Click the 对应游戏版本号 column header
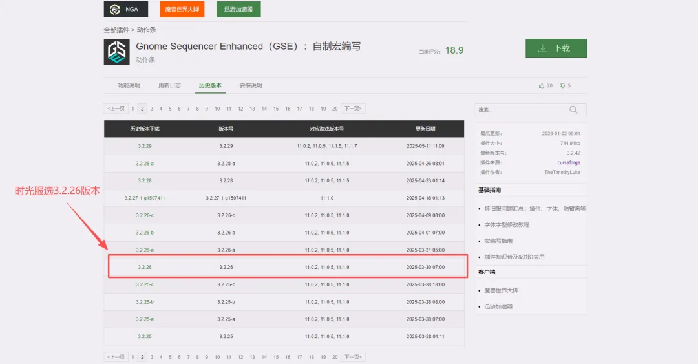698x364 pixels. click(x=327, y=129)
